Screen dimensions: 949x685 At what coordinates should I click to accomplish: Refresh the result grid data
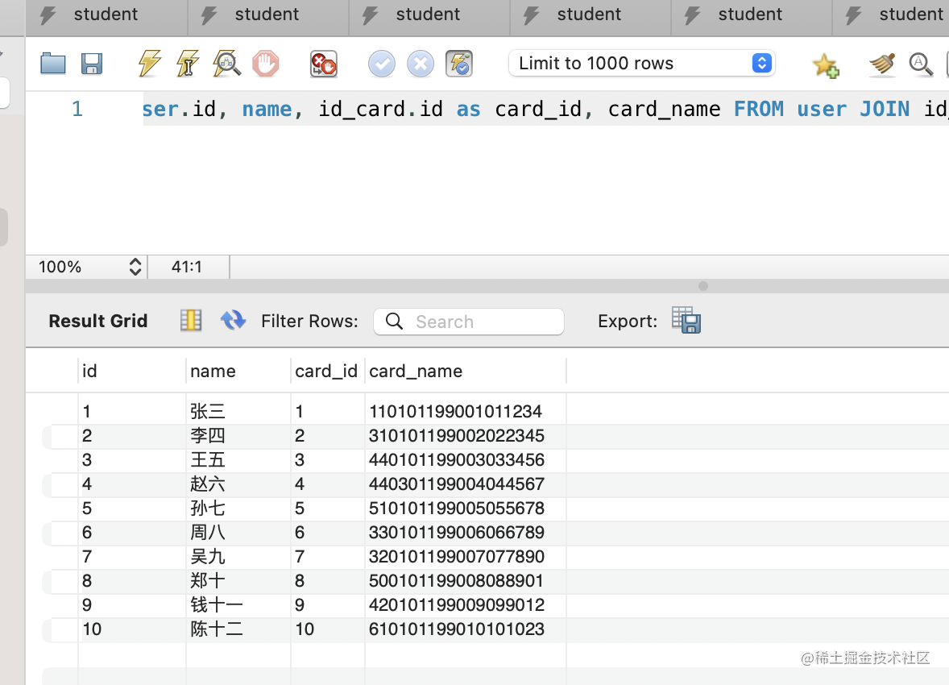click(x=233, y=321)
